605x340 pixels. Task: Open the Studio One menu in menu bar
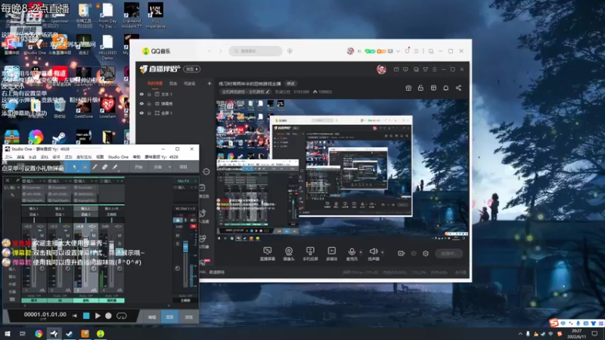tap(118, 157)
